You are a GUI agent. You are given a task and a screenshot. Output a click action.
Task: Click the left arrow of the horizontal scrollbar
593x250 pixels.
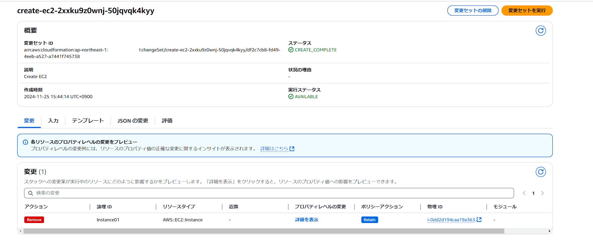pos(20,231)
